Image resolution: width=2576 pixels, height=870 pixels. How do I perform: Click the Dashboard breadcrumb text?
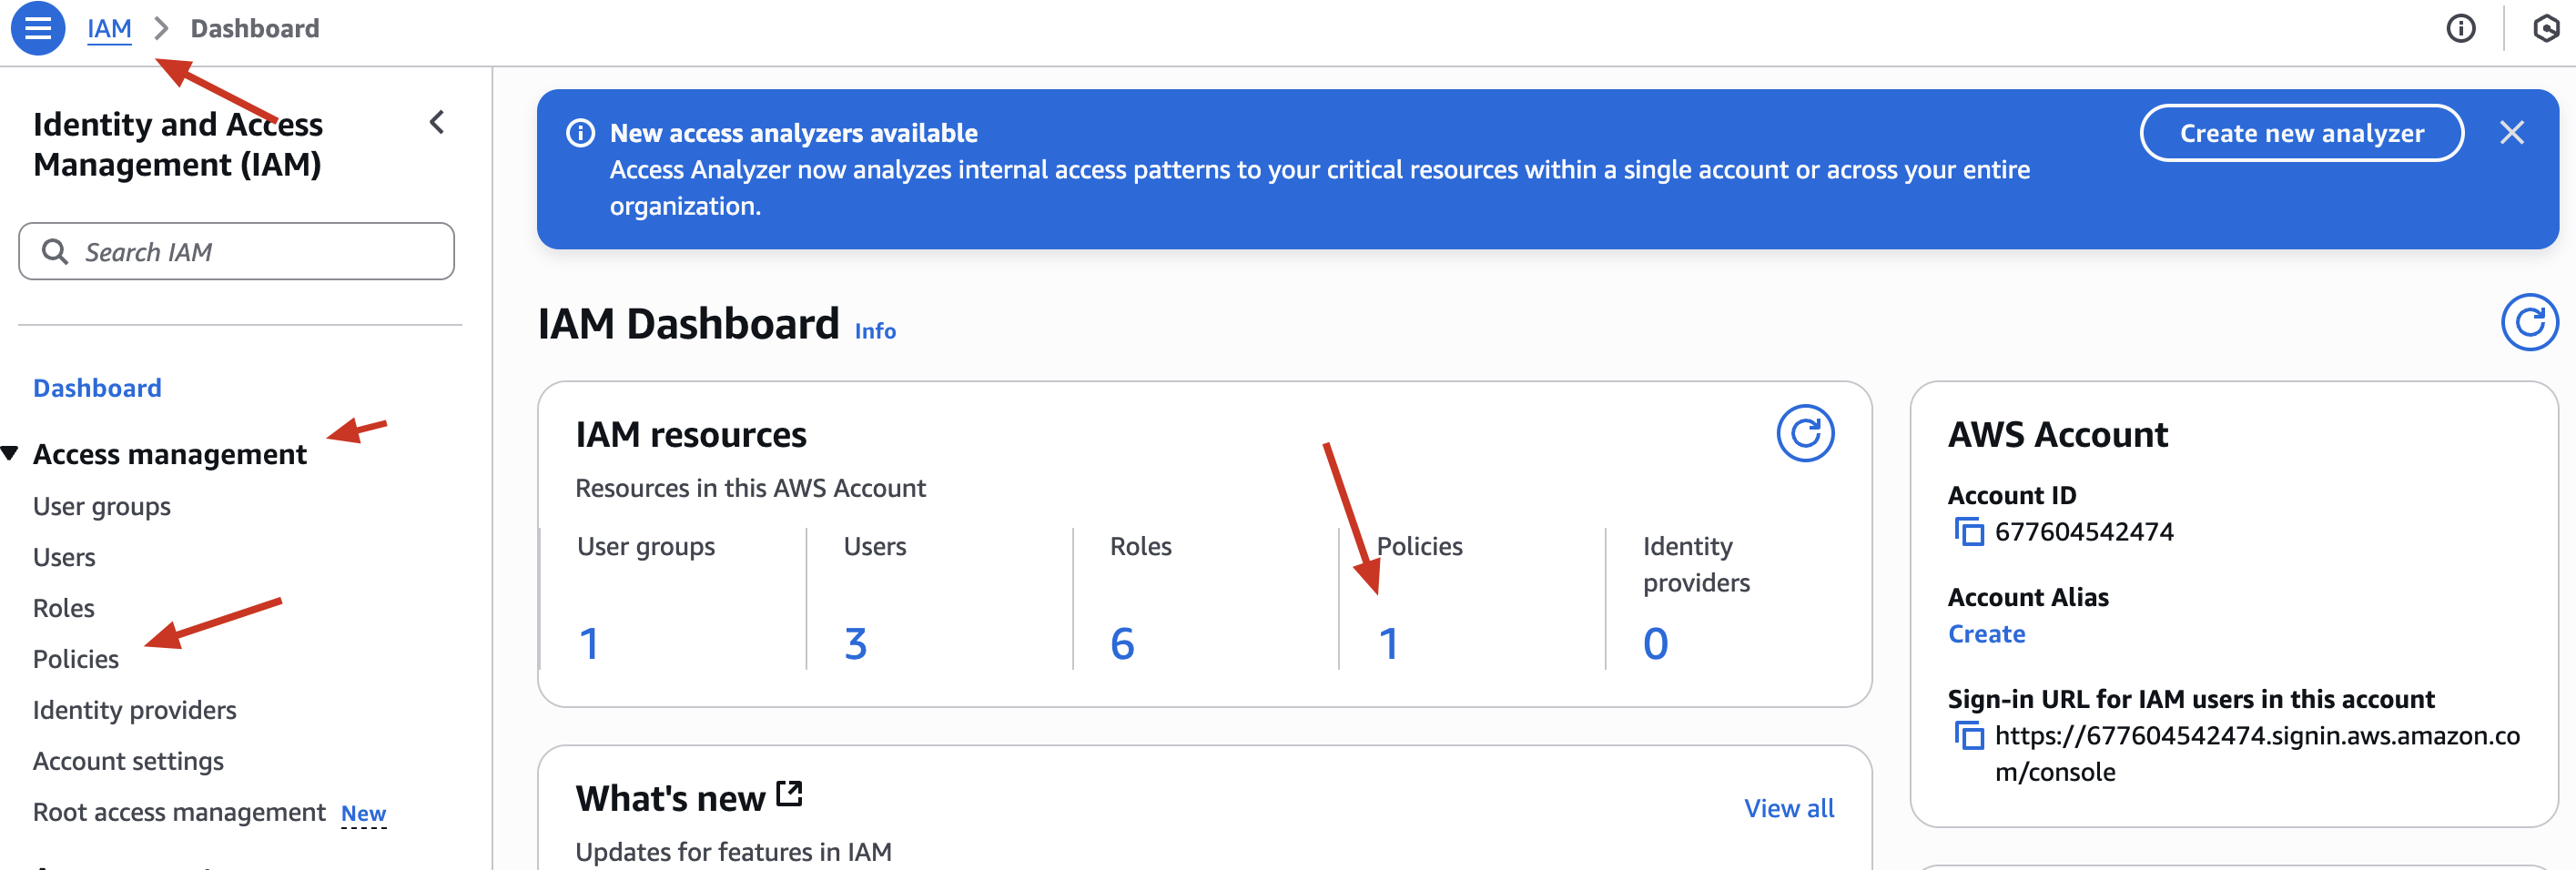coord(255,28)
